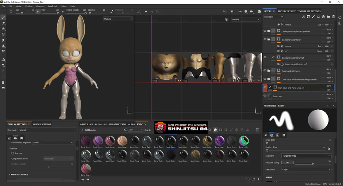Add a fill layer in Layers panel
This screenshot has height=186, width=343.
318,17
